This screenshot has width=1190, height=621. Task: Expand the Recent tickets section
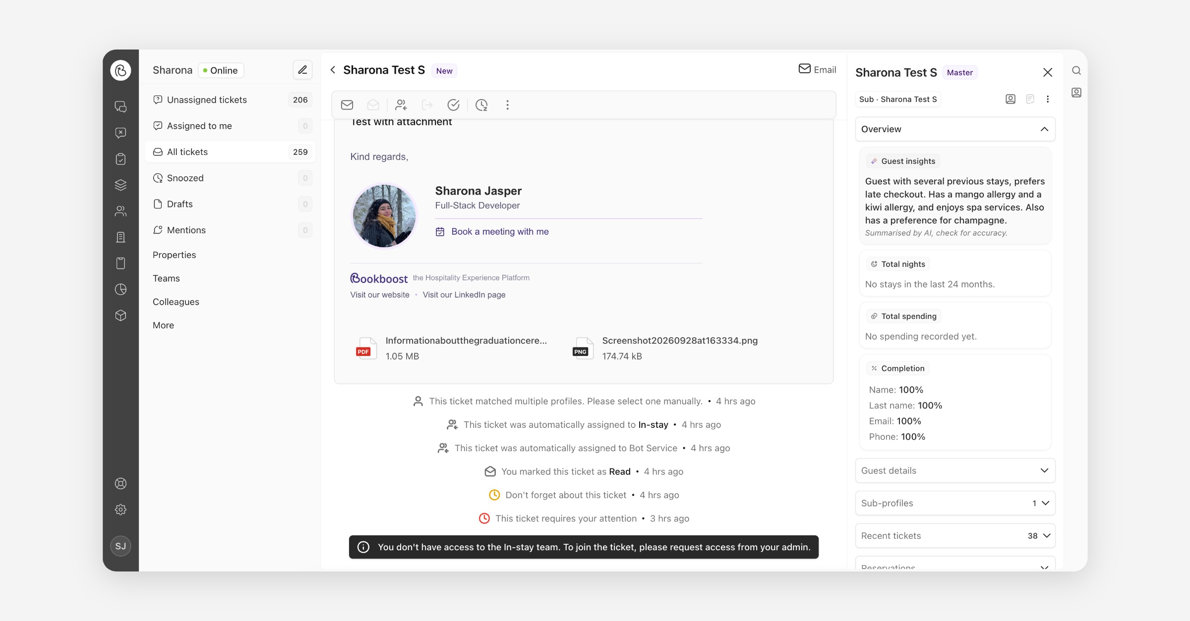(955, 536)
